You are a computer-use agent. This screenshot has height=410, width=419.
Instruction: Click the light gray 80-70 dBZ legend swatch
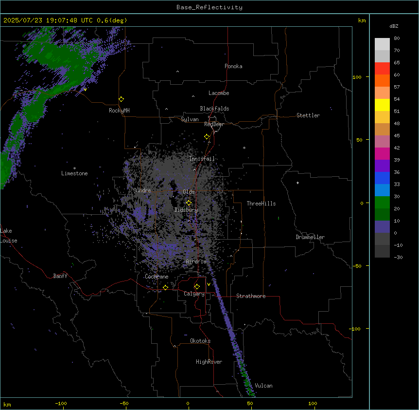point(382,44)
